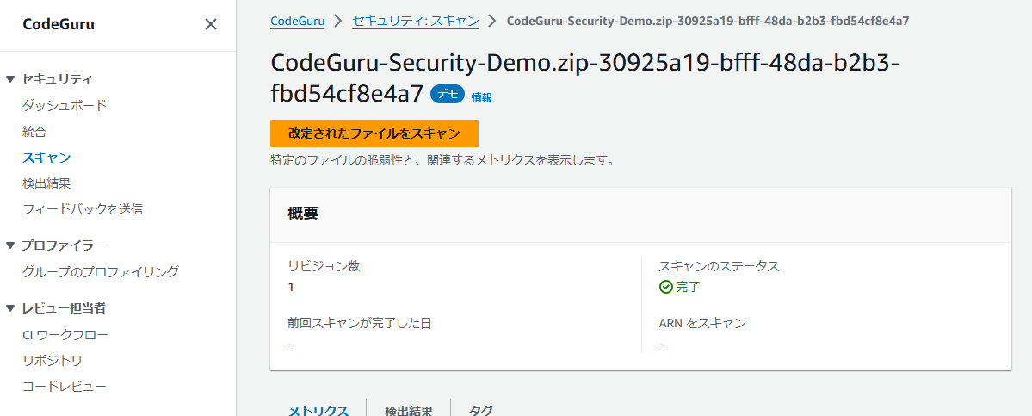Switch to the メトリクス tab

(x=318, y=411)
